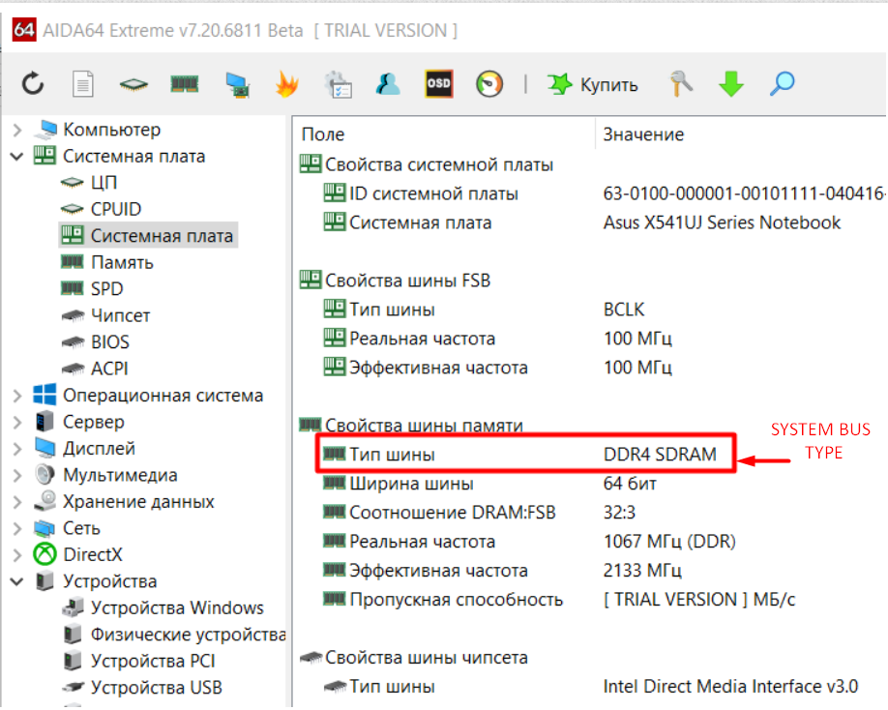Expand the Операционная система node
Viewport: 888px width, 710px height.
click(17, 396)
